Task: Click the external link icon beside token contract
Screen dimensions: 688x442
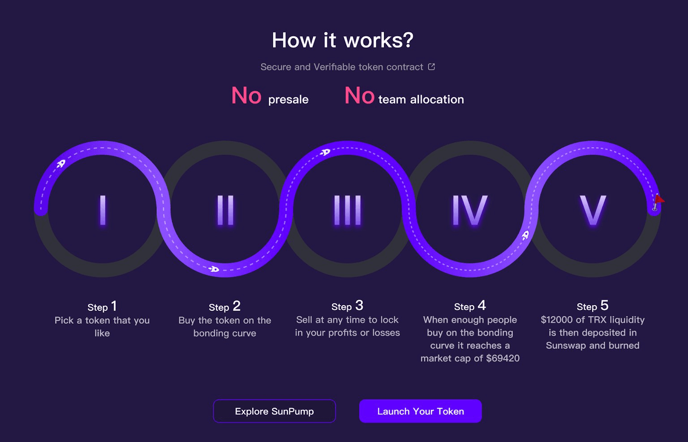Action: coord(431,67)
